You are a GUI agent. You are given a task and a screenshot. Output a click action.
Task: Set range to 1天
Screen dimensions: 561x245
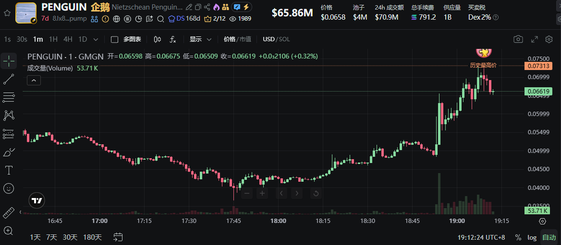36,237
